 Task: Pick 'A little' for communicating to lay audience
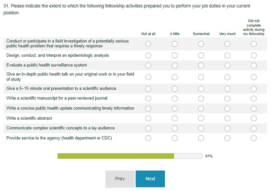[x=175, y=128]
